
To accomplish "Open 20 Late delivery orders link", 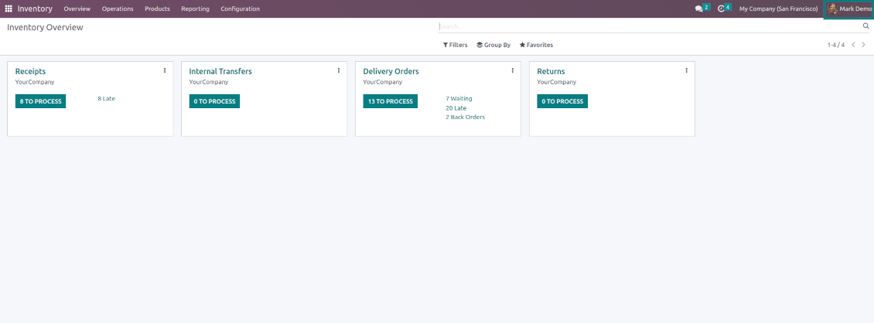I will [456, 108].
